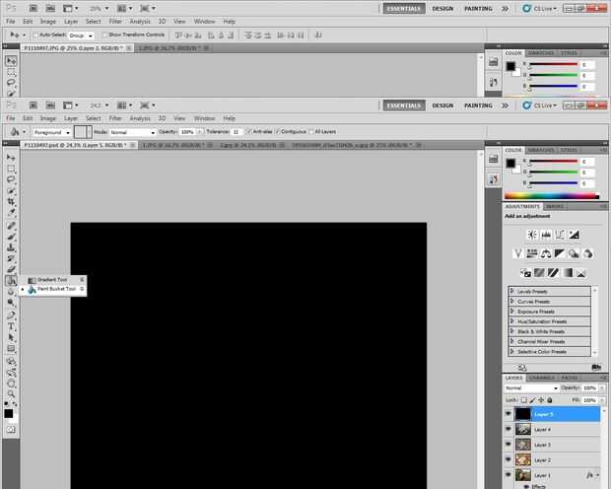Add a Channel Mixer adjustment icon

(x=587, y=253)
